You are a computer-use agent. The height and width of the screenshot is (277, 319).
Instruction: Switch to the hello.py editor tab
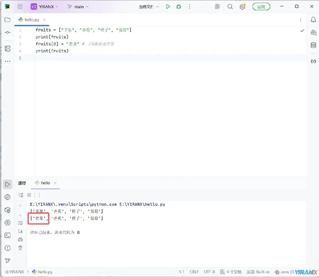point(32,20)
